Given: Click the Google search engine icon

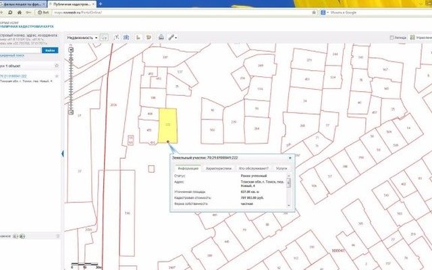Looking at the screenshot, I should 323,12.
